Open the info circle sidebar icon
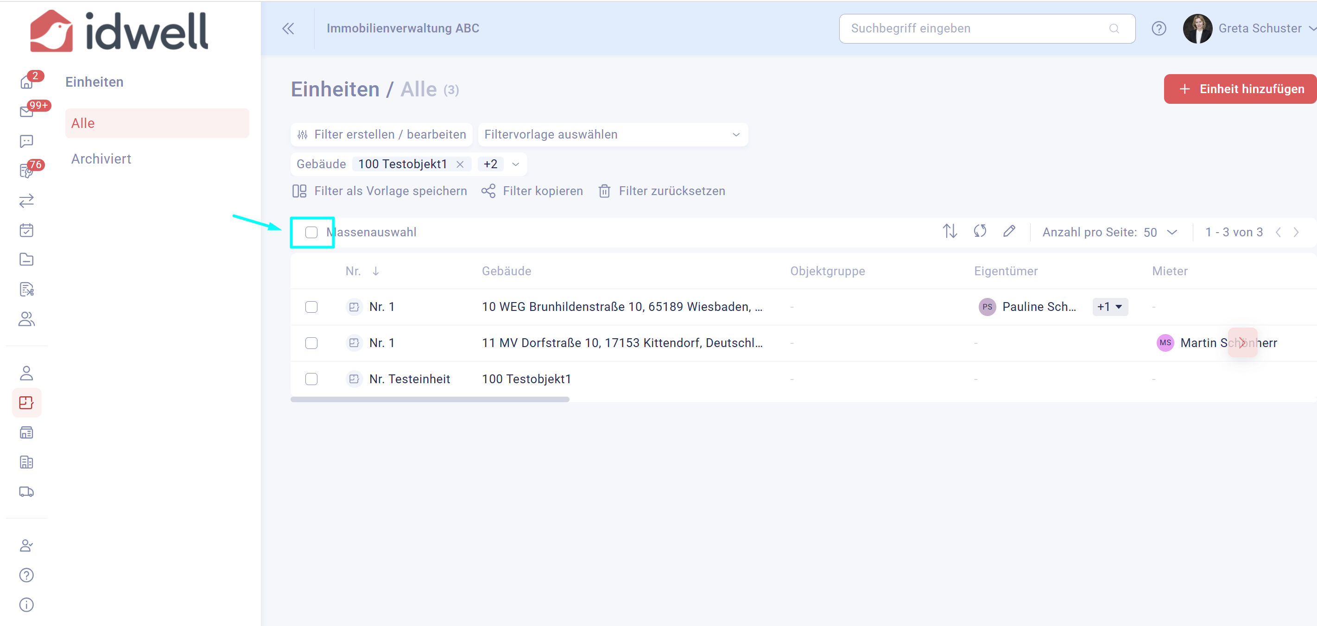Screen dimensions: 1317x626 click(x=26, y=605)
